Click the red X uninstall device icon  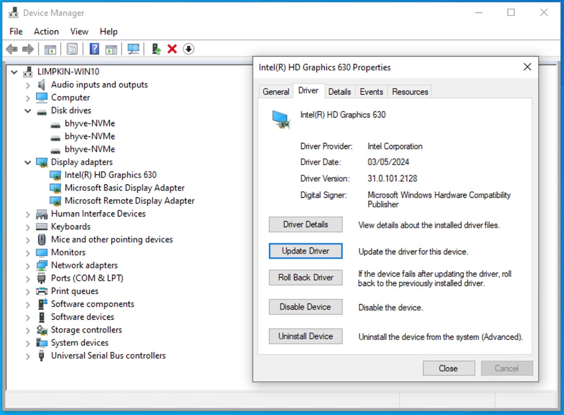click(x=172, y=49)
